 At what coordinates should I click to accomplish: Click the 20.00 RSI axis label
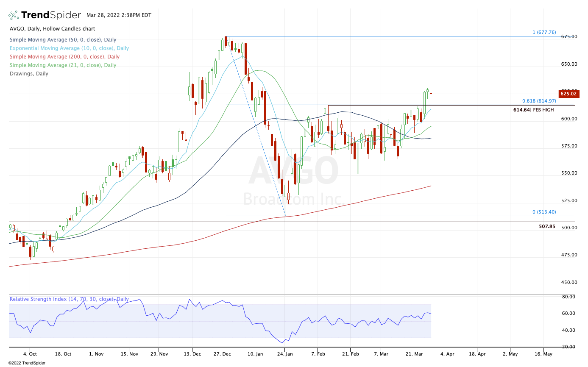pos(568,347)
